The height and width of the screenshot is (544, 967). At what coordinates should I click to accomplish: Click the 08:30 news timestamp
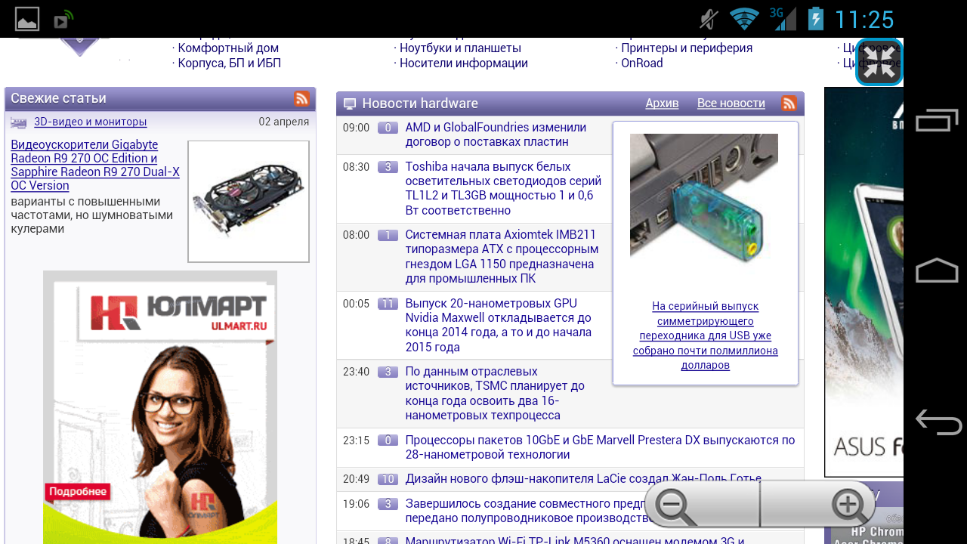point(356,167)
